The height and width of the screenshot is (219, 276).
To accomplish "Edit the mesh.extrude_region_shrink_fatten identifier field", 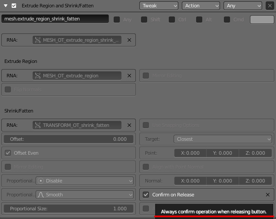I will (x=55, y=19).
